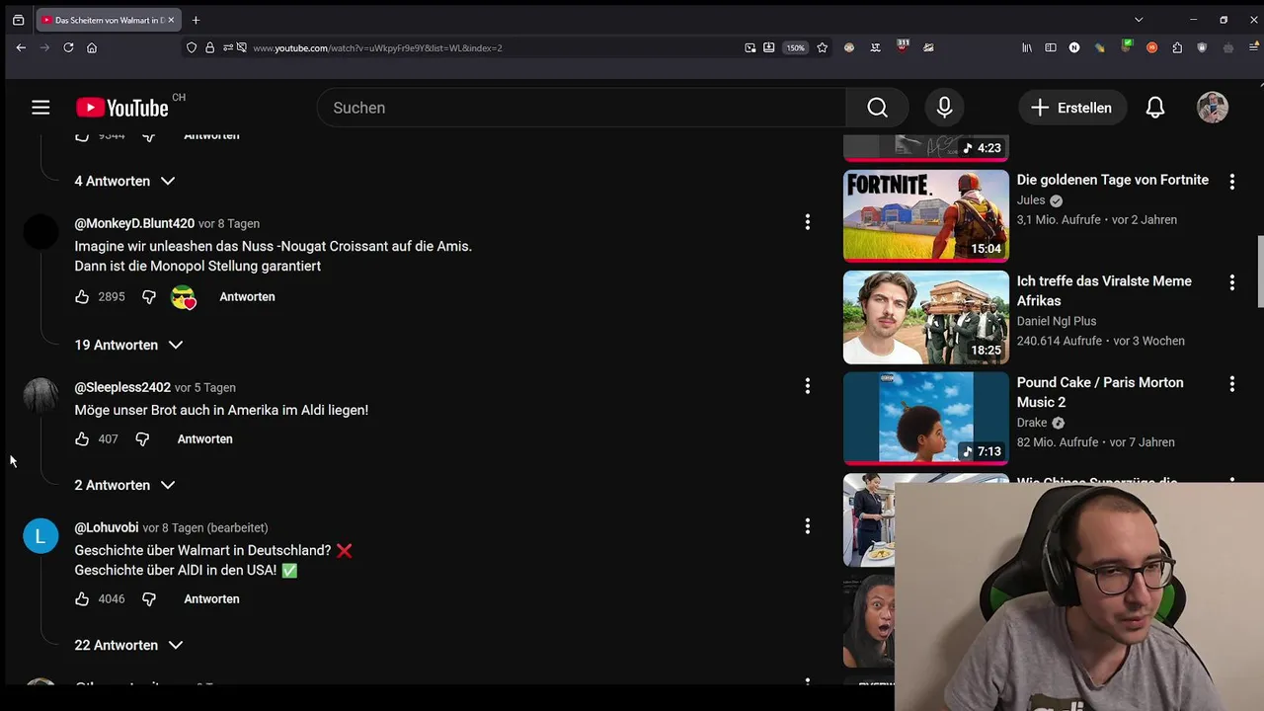
Task: Reply to the @MonkeyD.Blunt420 comment via Antworten
Action: tap(247, 296)
